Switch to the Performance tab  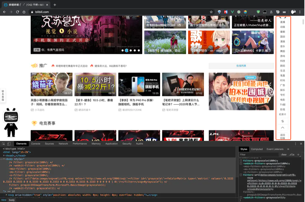(x=80, y=144)
